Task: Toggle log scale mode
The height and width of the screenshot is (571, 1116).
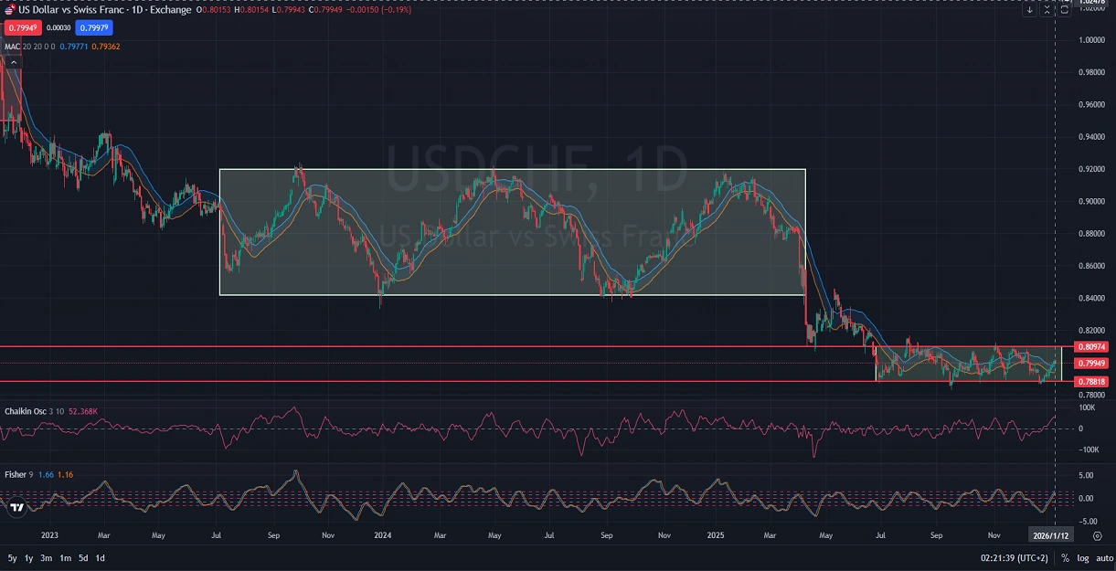Action: (x=1082, y=558)
